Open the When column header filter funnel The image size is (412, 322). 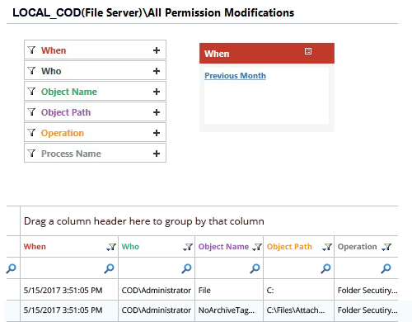[111, 247]
